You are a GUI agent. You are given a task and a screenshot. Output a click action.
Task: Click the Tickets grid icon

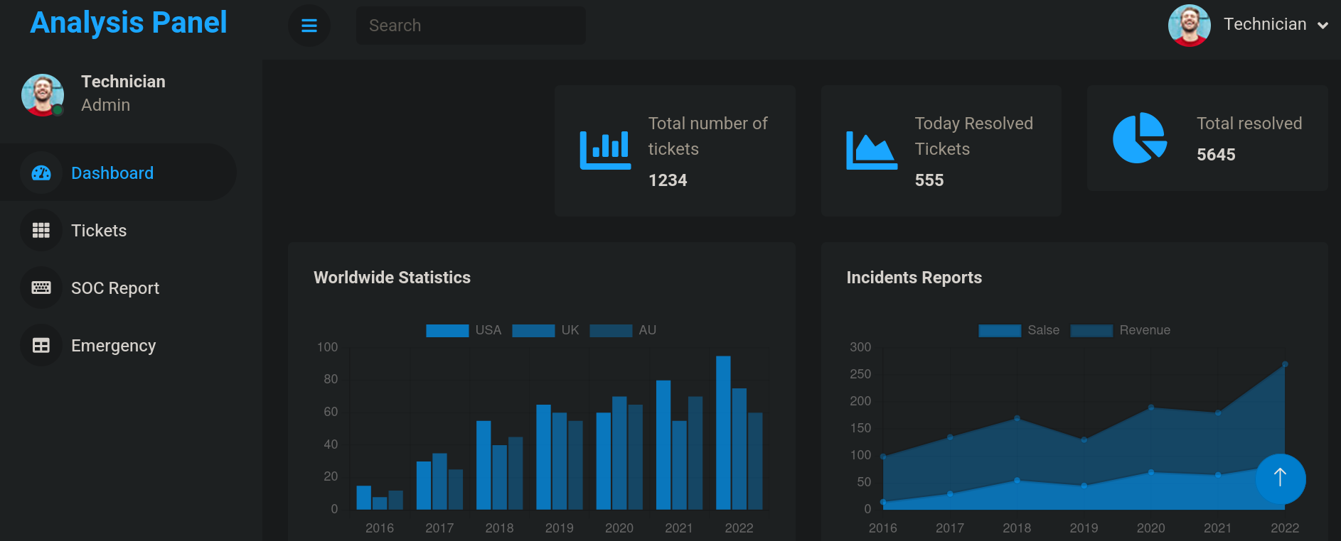(41, 230)
